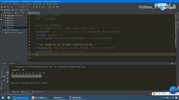Click the chap5 breadcrumb in navigation bar
This screenshot has width=179, height=100.
[x=15, y=10]
